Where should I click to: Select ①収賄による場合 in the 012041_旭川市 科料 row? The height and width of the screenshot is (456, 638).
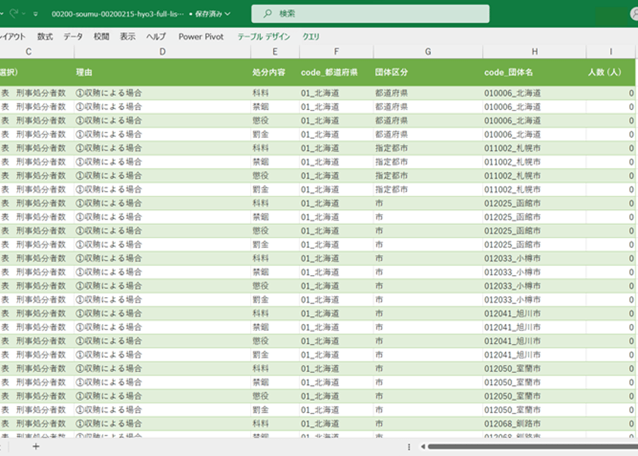(x=162, y=314)
